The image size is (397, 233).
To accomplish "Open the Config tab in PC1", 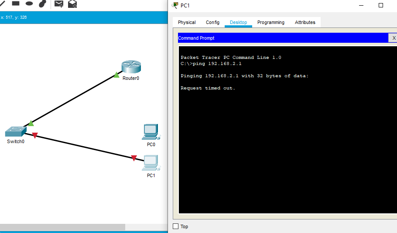I will coord(213,22).
